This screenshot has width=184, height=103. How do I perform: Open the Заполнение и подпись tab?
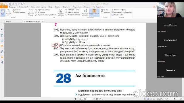(x=39, y=7)
